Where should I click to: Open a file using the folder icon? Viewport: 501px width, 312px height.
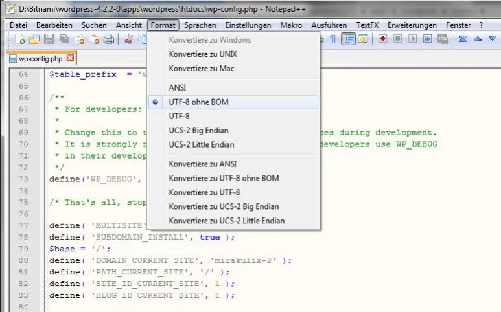[34, 39]
